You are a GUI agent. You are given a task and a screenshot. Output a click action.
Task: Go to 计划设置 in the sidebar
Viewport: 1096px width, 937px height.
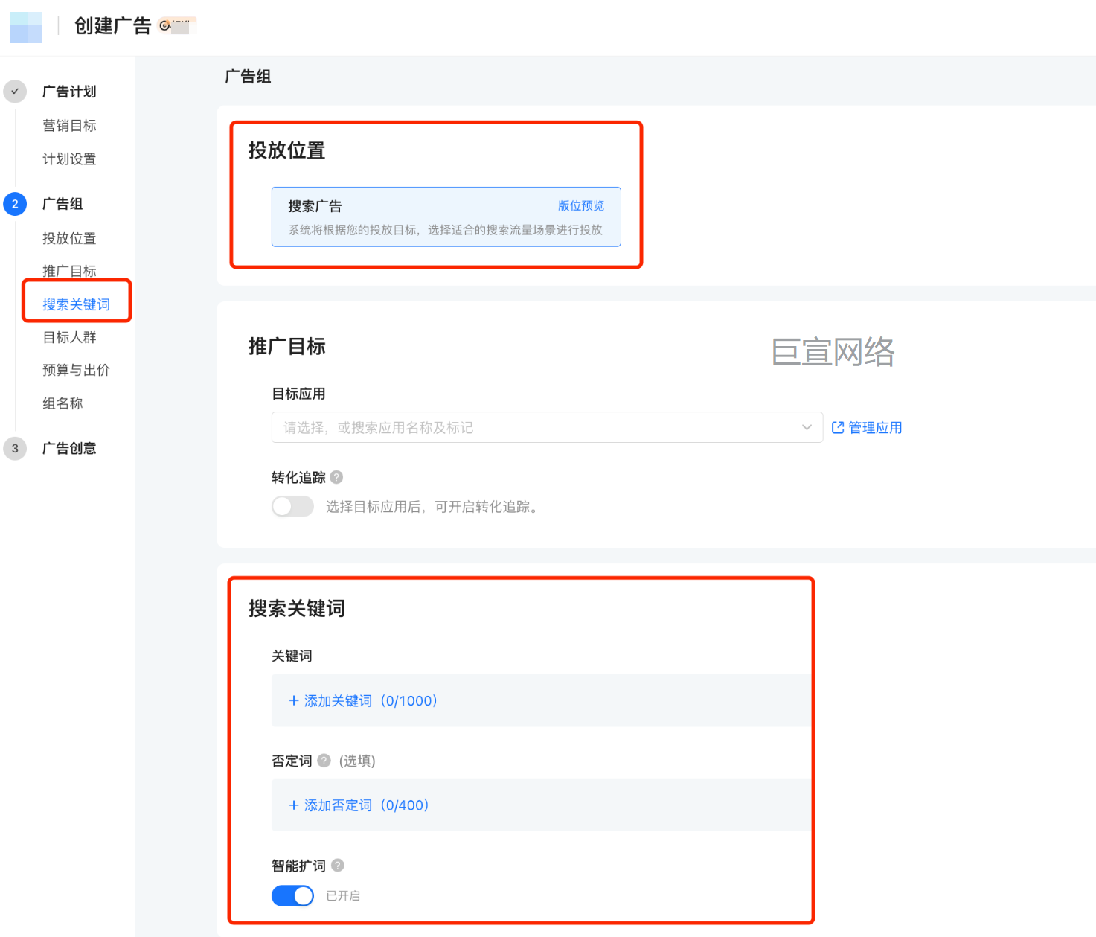68,159
